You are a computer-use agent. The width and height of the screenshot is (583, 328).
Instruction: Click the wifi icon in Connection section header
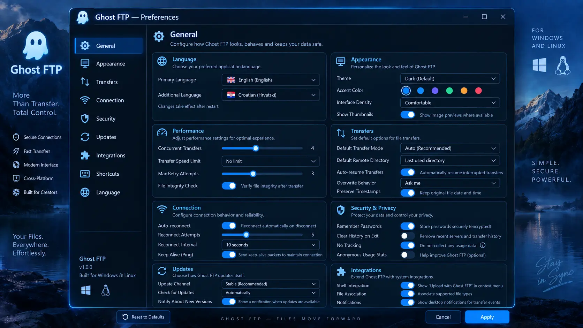(x=162, y=209)
